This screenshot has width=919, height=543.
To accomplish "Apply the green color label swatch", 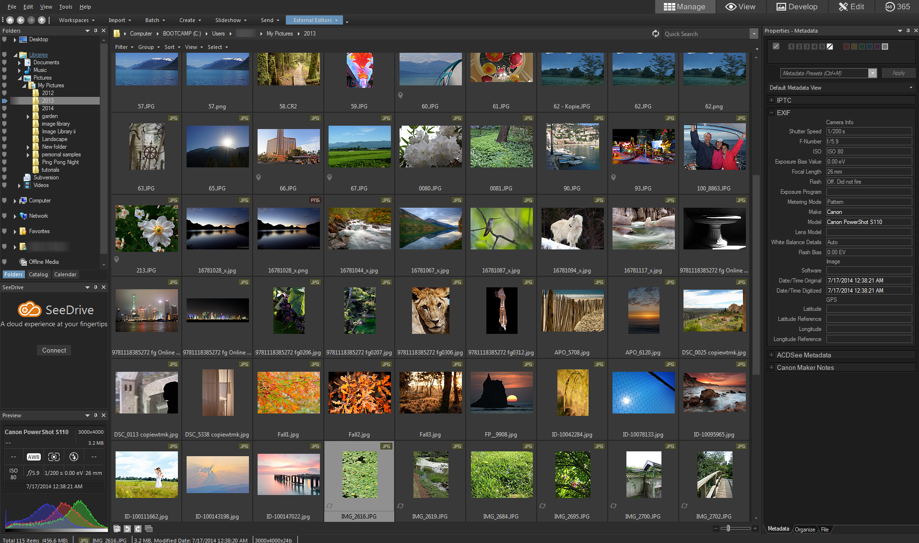I will tap(861, 47).
